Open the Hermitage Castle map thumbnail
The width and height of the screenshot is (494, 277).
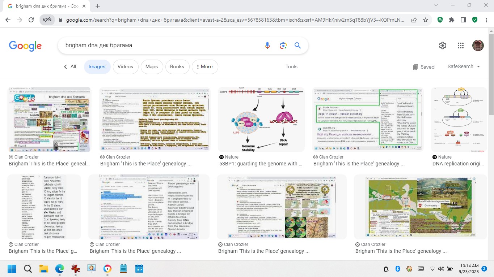tap(421, 207)
